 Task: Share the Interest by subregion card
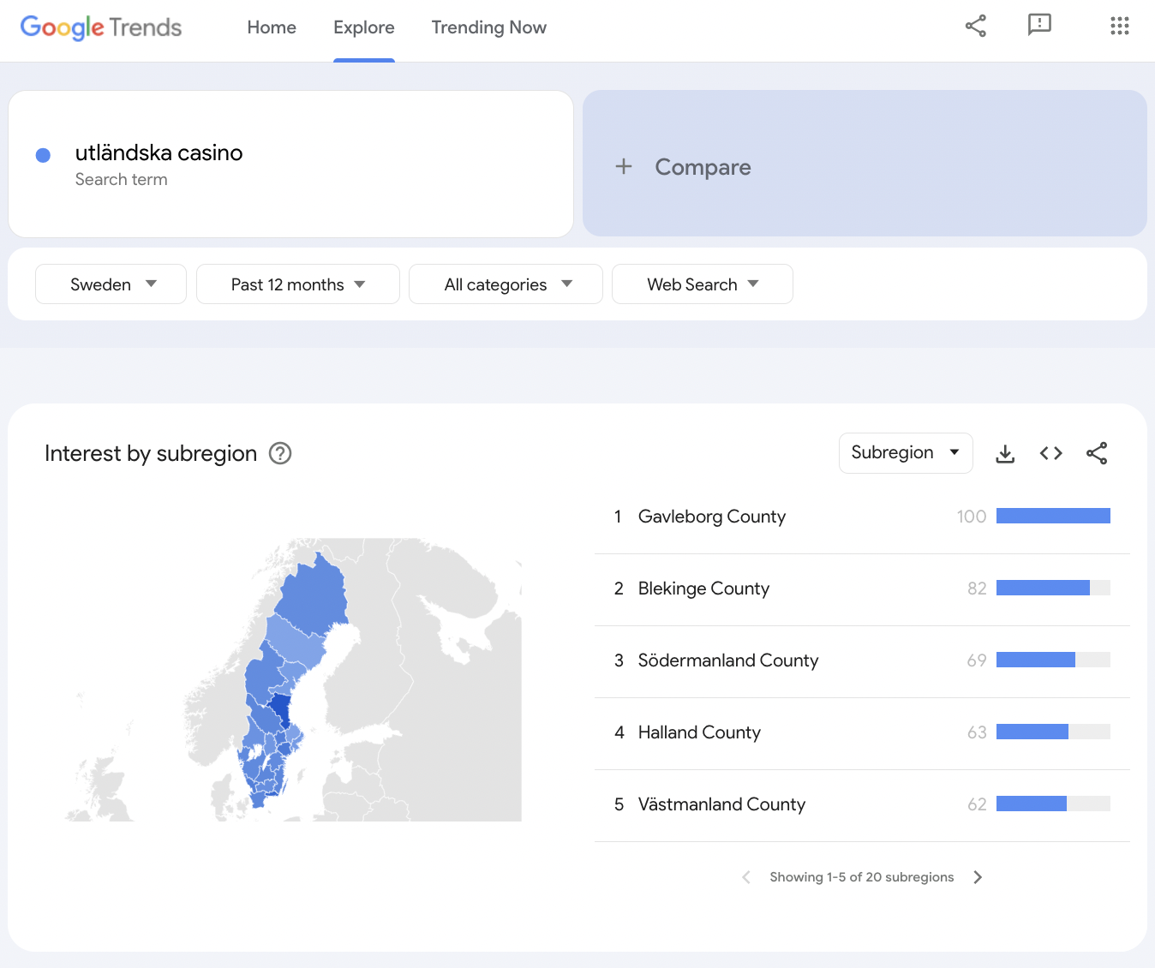point(1097,453)
